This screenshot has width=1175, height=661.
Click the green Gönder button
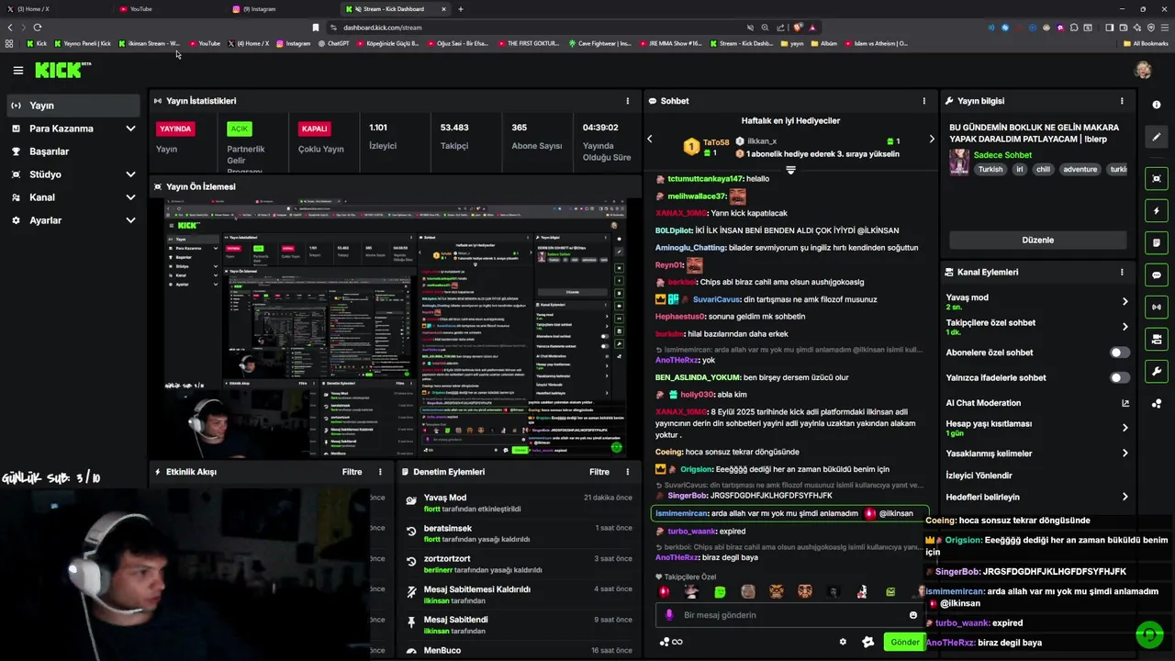[x=904, y=642]
